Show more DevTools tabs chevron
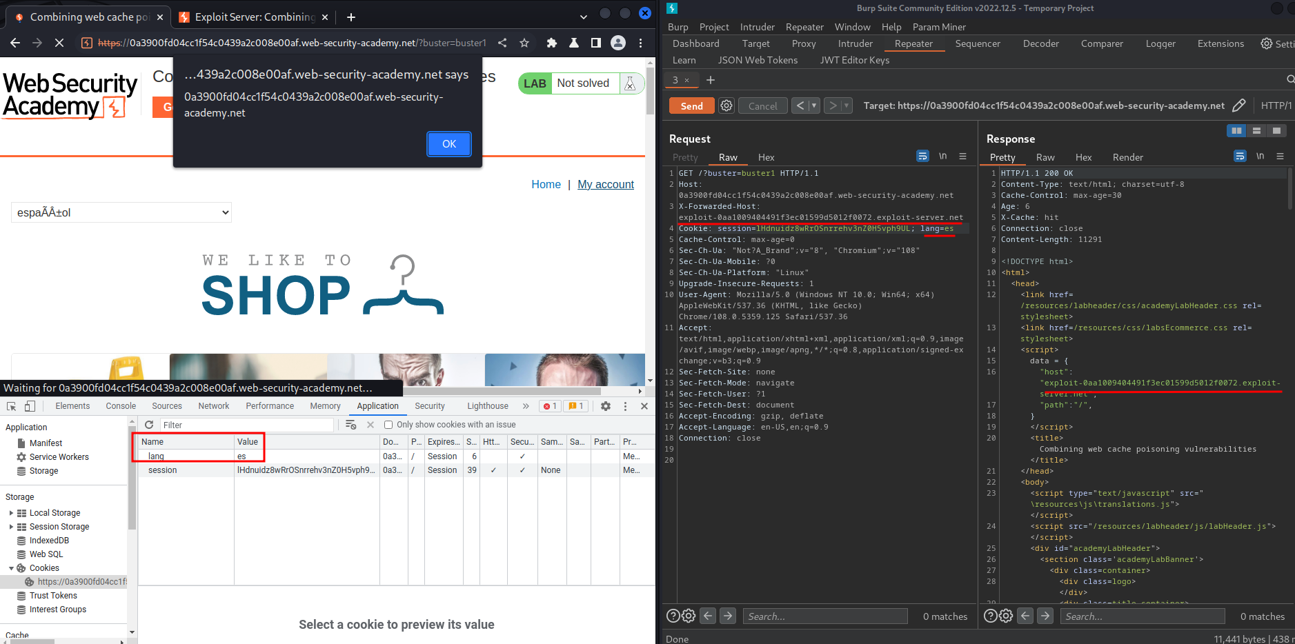Screen dimensions: 1295x644 point(526,406)
